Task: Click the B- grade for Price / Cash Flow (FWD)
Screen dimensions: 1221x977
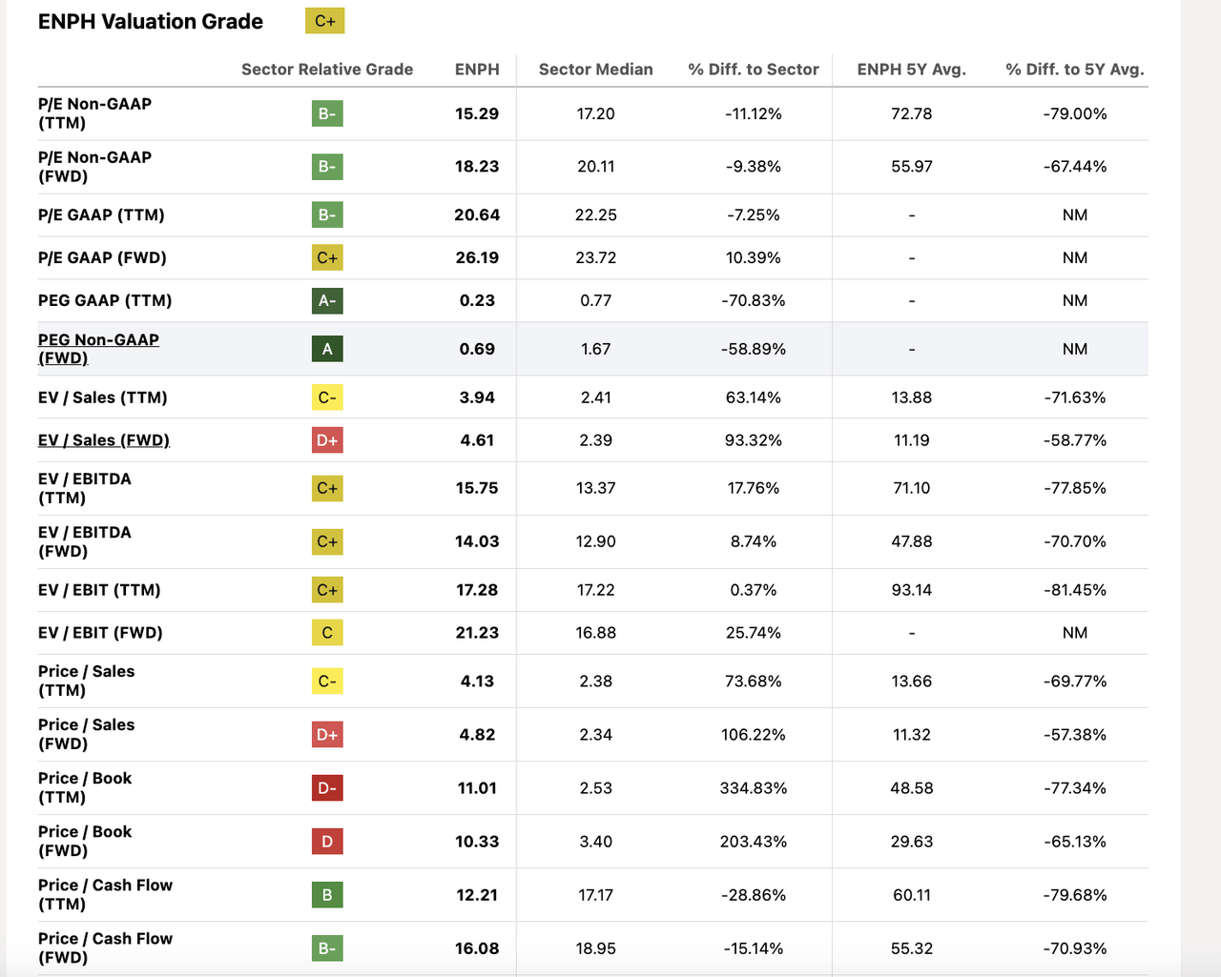Action: [327, 948]
